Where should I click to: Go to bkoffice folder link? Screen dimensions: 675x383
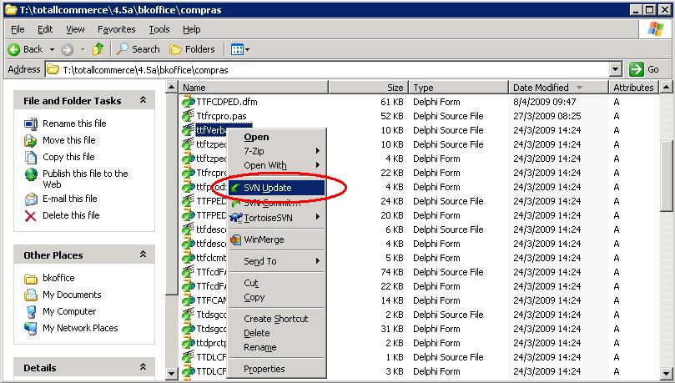click(x=58, y=278)
